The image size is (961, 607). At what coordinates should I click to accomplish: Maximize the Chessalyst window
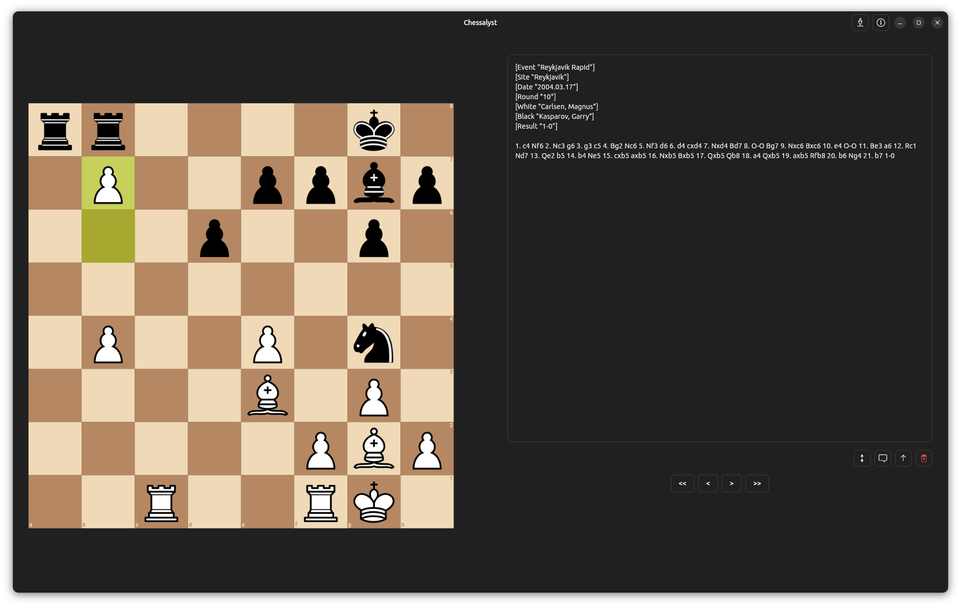[x=918, y=23]
